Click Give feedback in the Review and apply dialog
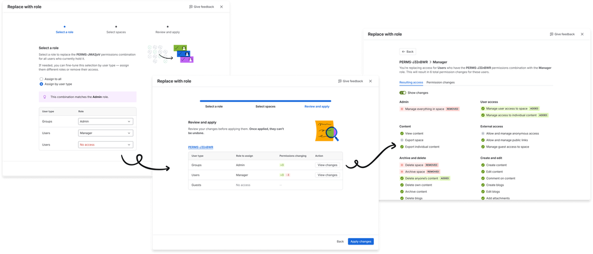Screen dimensions: 593x254 click(350, 81)
